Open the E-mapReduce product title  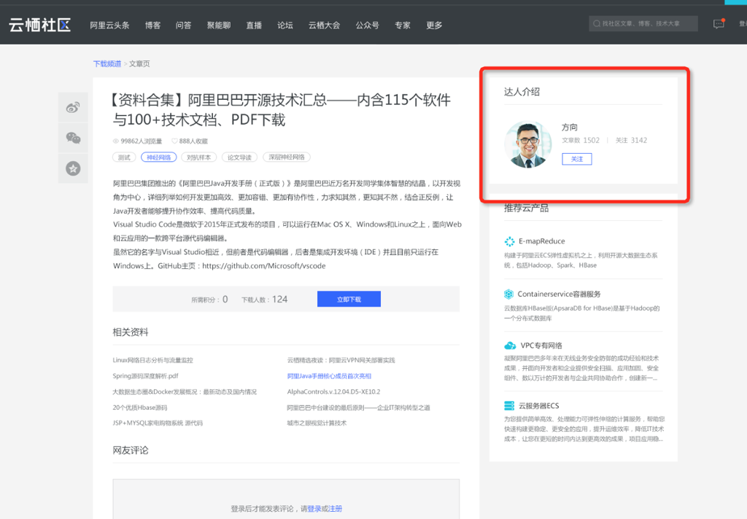[x=542, y=241]
